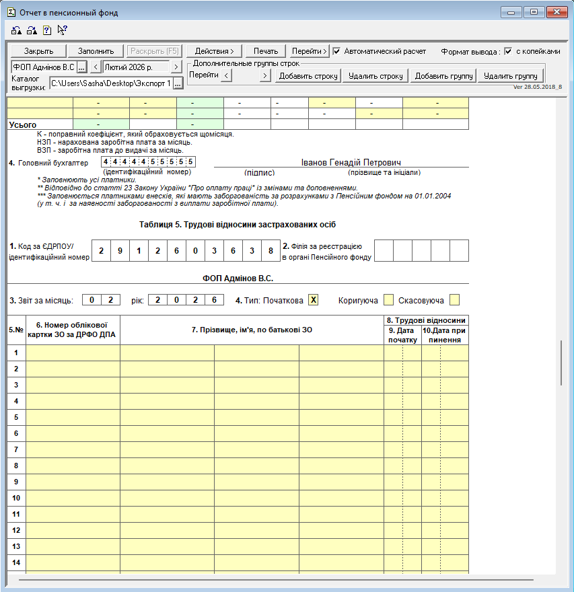
Task: Click the Печать button
Action: coord(266,51)
